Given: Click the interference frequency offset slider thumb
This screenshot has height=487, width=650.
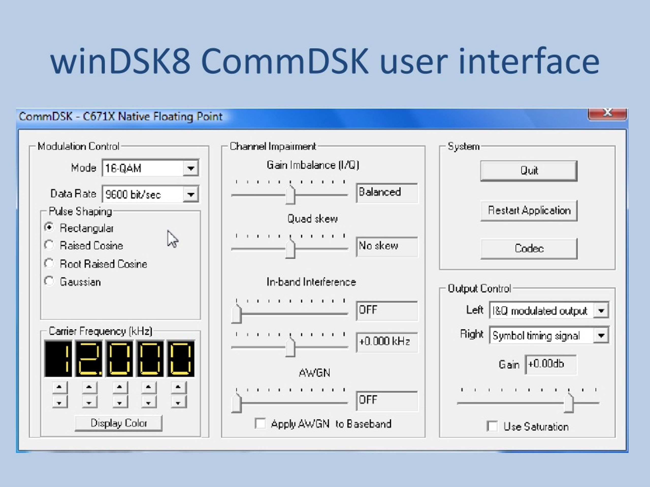Looking at the screenshot, I should coord(290,347).
